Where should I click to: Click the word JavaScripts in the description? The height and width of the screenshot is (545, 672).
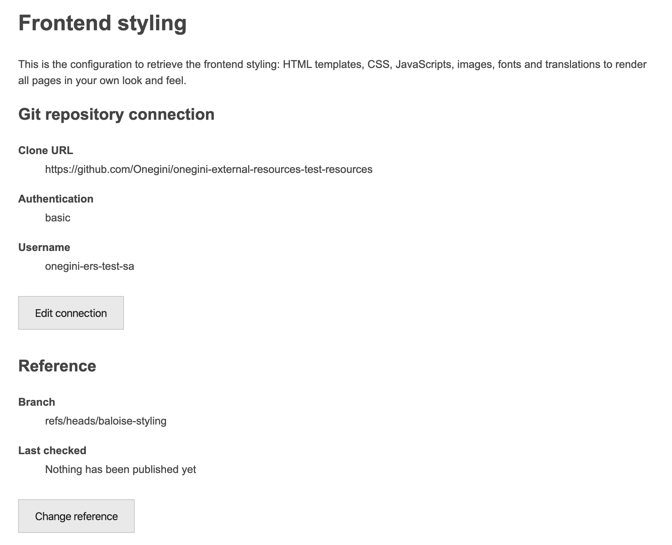click(424, 64)
